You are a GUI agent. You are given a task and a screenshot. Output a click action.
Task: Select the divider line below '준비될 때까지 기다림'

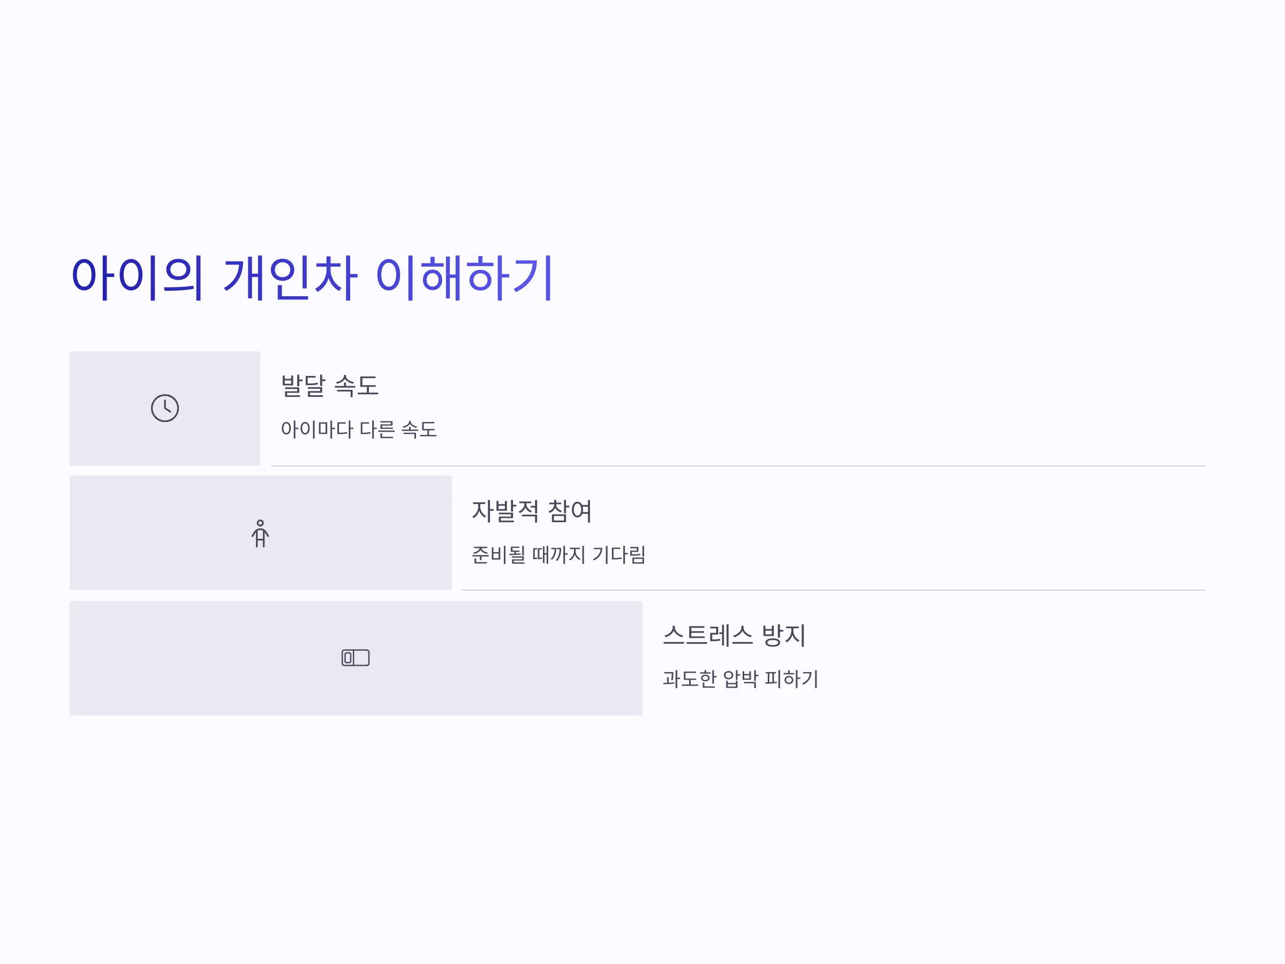(834, 590)
